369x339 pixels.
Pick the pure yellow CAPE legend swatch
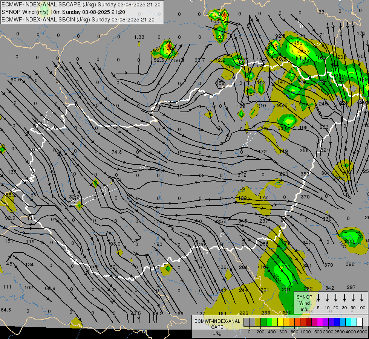point(280,322)
